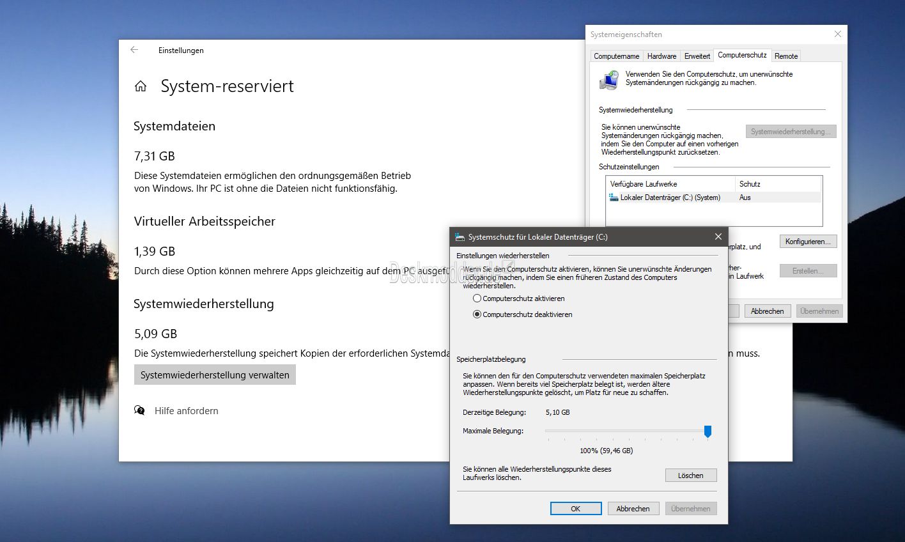Screen dimensions: 905x542
Task: Open the Remote tab
Action: click(x=786, y=56)
